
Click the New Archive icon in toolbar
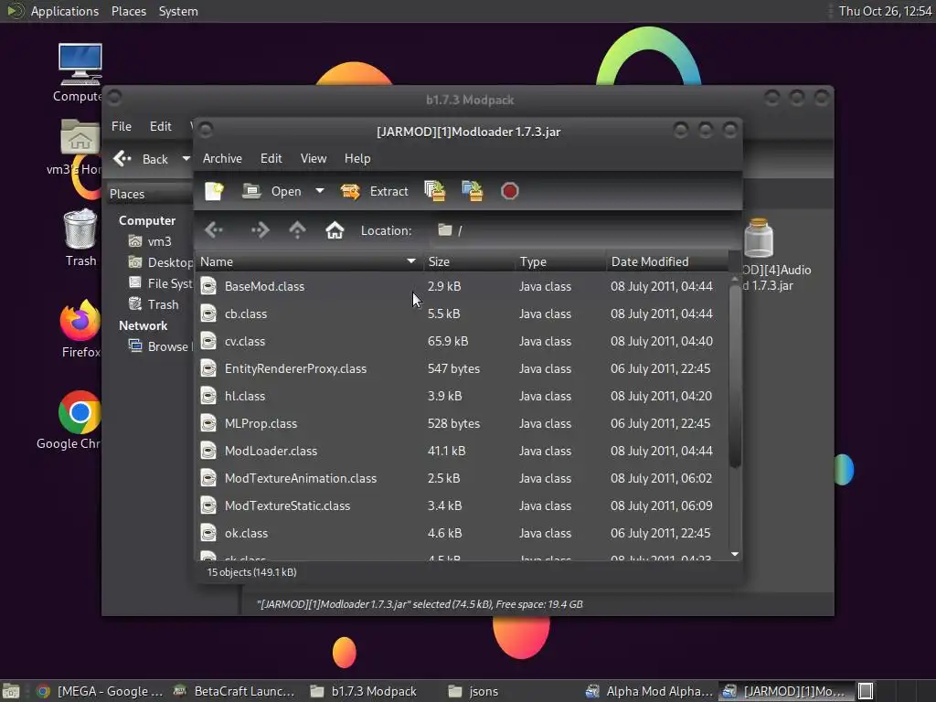click(x=214, y=191)
